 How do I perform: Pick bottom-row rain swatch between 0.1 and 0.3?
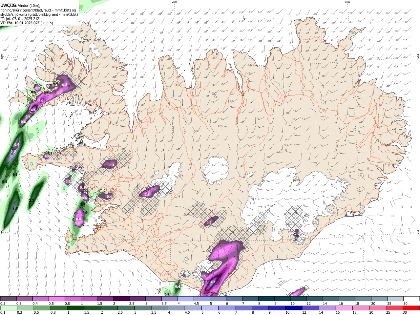(x=9, y=308)
